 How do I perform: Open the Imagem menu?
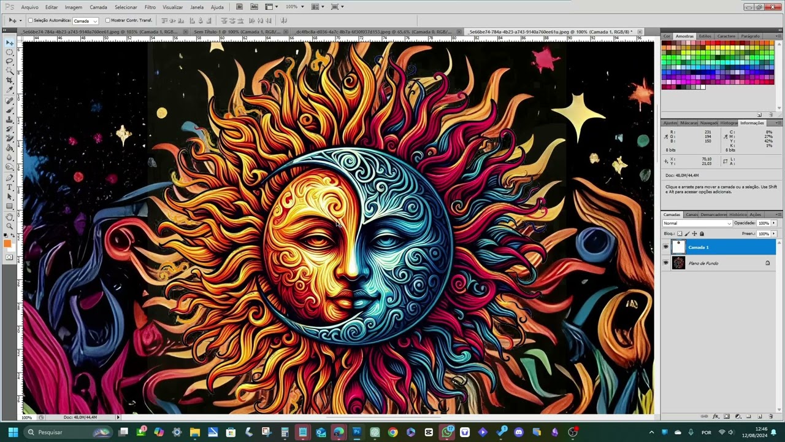point(74,7)
